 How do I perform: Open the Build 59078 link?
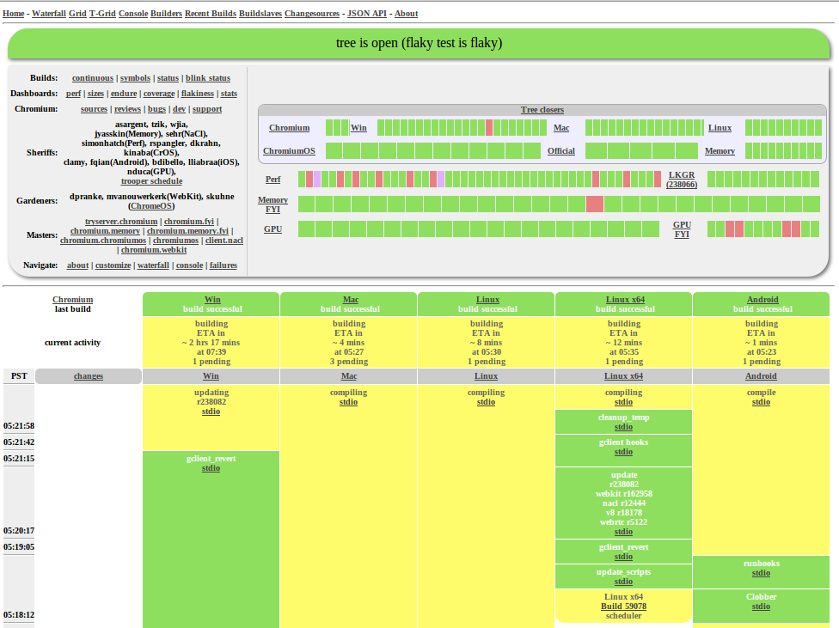(623, 606)
